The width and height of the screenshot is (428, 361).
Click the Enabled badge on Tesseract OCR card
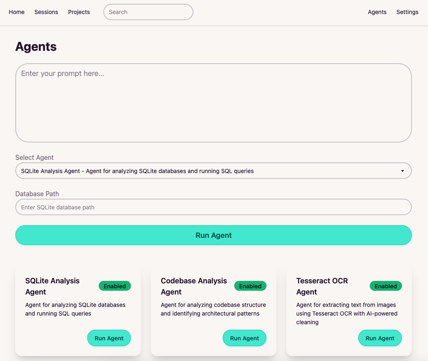[386, 286]
